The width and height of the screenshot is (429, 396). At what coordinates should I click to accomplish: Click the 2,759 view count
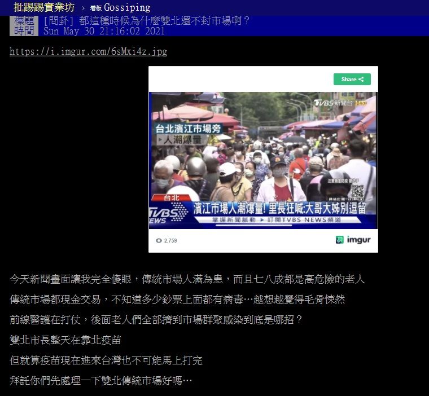[x=170, y=241]
